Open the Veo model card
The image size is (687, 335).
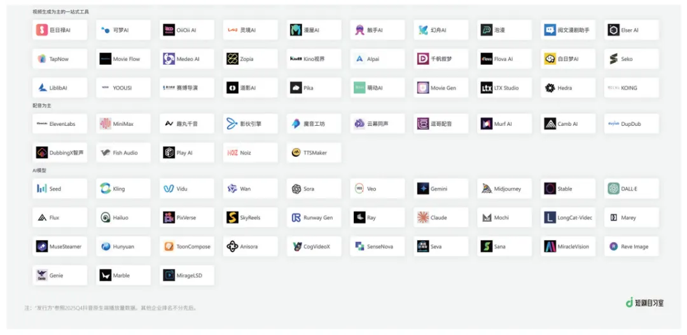pos(378,188)
